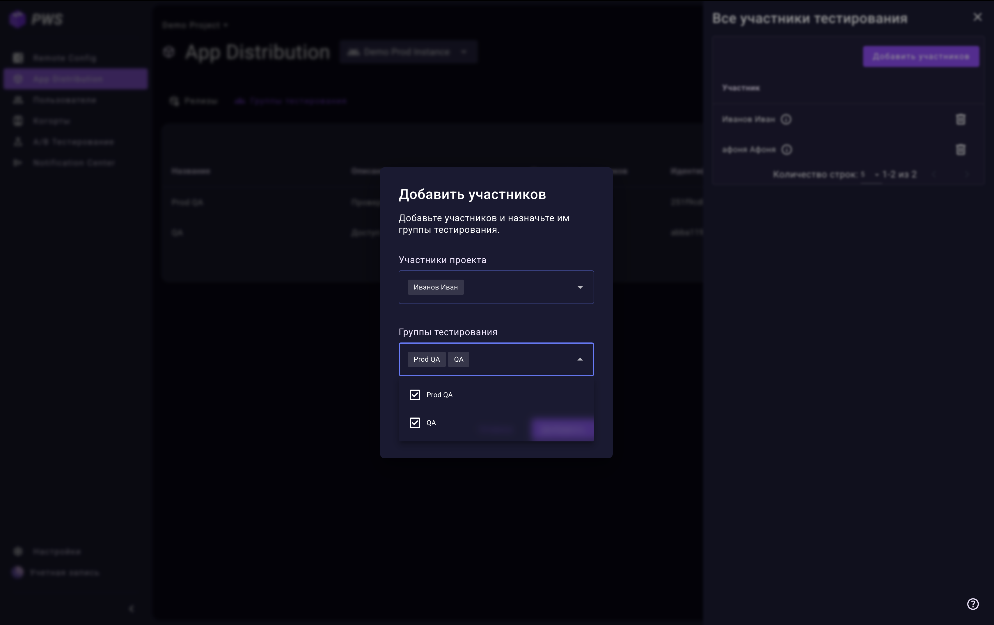
Task: Open the Demo Prod instance selector
Action: click(x=408, y=52)
